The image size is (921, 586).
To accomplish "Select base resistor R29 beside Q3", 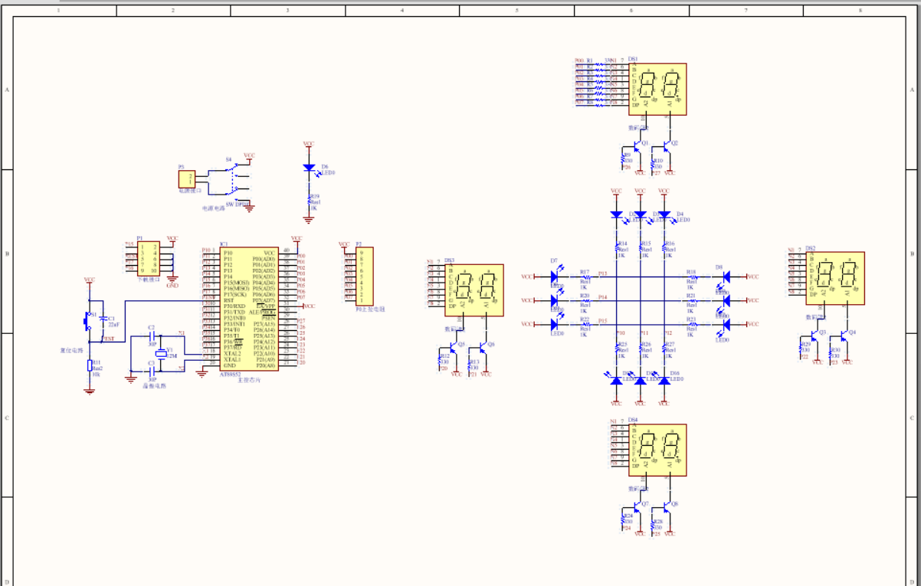I will [801, 347].
